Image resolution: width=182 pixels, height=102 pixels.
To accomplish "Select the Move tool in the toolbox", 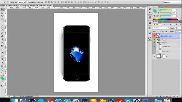I will click(2, 9).
